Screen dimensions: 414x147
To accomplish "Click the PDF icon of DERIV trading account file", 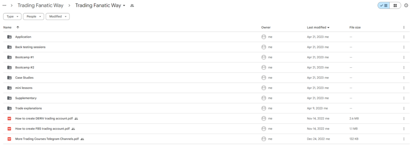I will coord(9,118).
